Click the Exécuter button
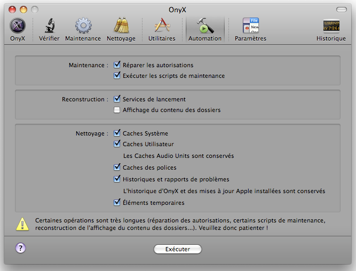This screenshot has height=271, width=356. click(178, 249)
